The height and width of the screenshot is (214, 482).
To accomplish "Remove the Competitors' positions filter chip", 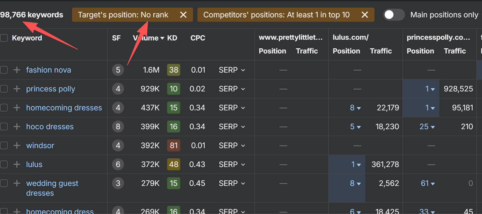I will [365, 15].
